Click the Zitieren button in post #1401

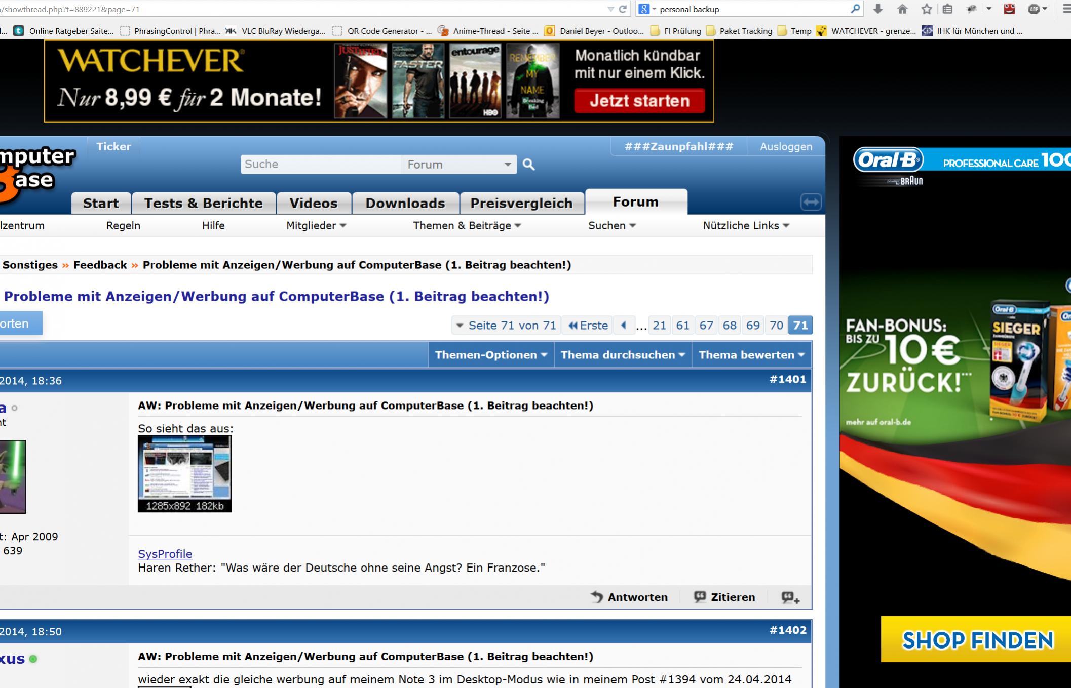point(724,597)
